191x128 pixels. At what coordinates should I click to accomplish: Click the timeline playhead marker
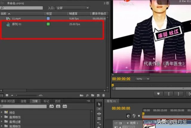(143, 114)
